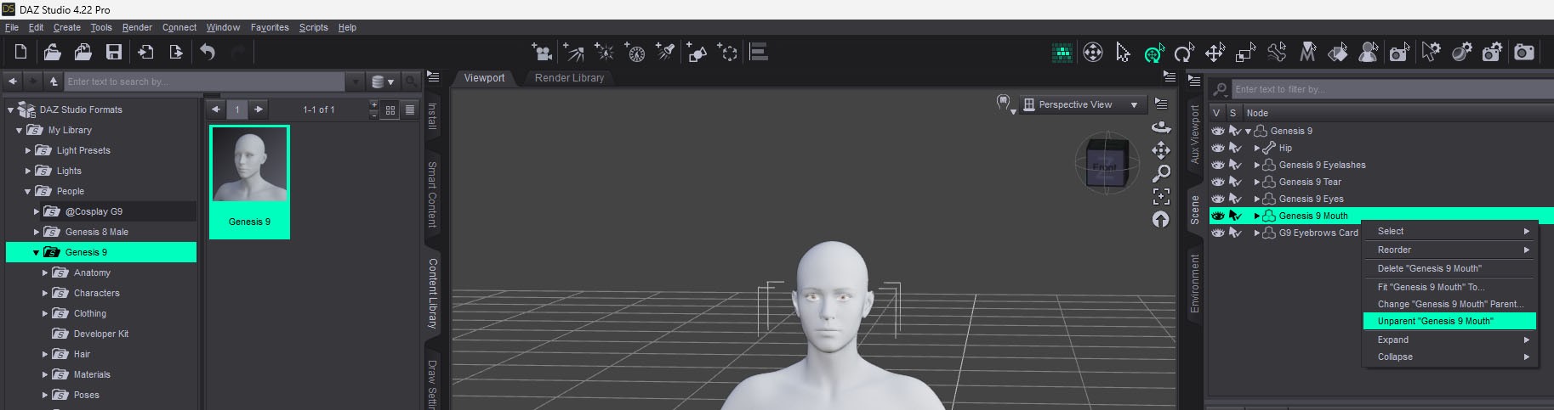Open the Render menu
The width and height of the screenshot is (1554, 410).
click(x=137, y=27)
